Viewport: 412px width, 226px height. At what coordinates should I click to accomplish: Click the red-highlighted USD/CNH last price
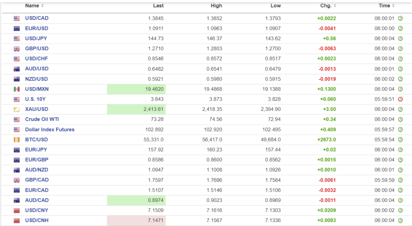point(154,220)
